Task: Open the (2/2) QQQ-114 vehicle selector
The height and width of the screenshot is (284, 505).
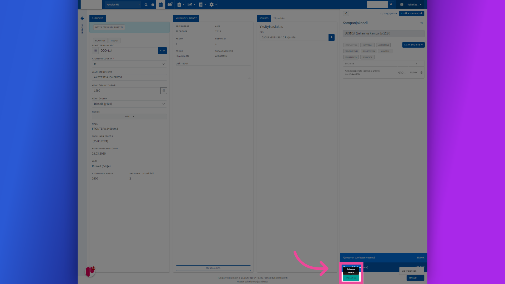Action: coord(388,13)
